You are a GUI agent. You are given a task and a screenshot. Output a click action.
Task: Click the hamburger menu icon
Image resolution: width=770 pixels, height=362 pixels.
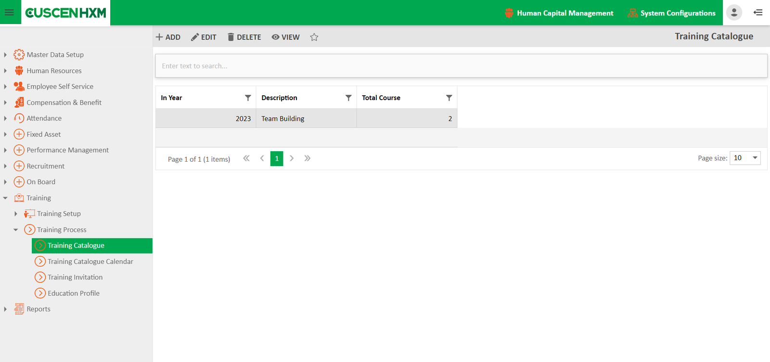click(x=9, y=13)
